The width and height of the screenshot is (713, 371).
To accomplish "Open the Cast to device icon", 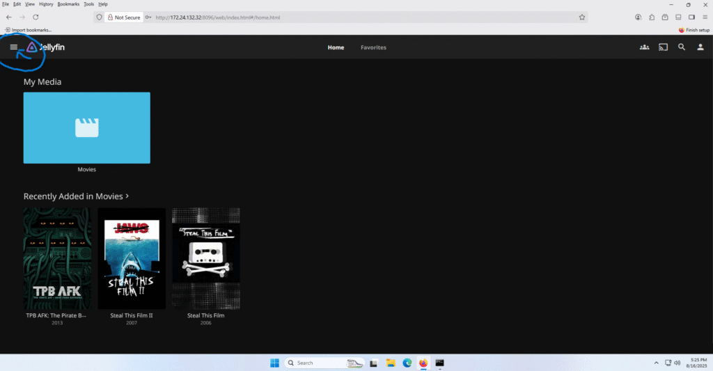I will tap(664, 47).
